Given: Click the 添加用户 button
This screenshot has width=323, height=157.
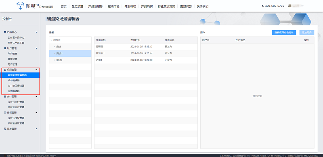Looking at the screenshot, I should (307, 33).
